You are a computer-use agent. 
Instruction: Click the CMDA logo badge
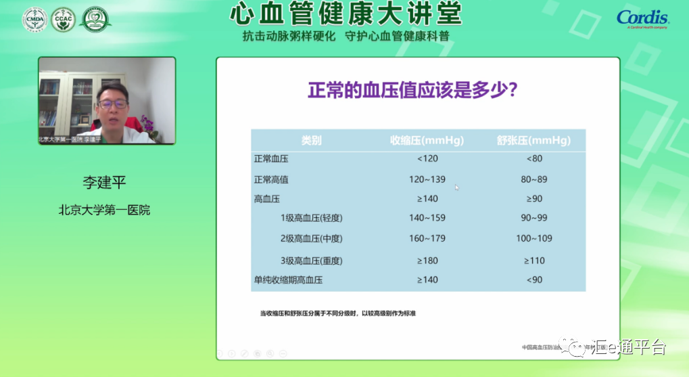35,20
